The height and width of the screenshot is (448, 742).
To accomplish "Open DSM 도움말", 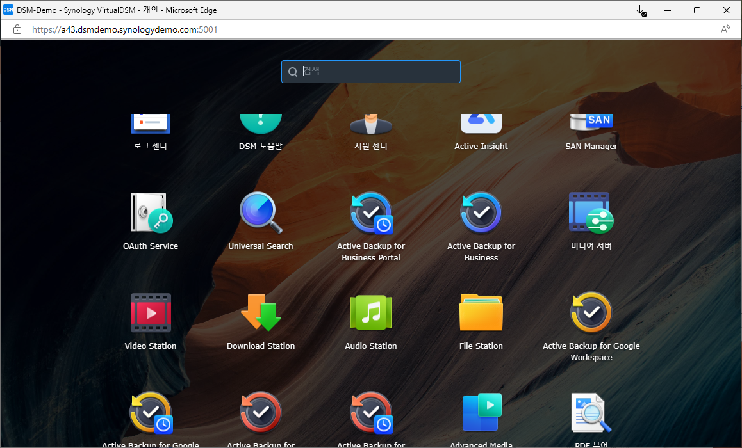I will click(261, 124).
